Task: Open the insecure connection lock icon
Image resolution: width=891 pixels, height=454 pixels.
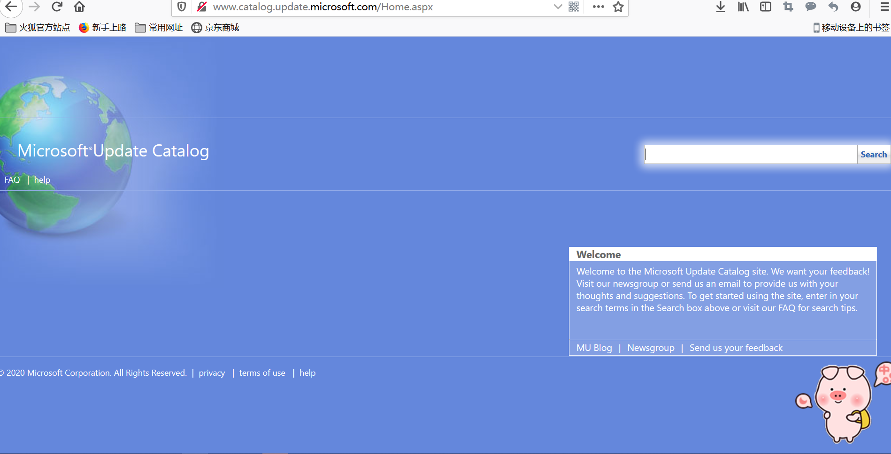Action: tap(202, 7)
